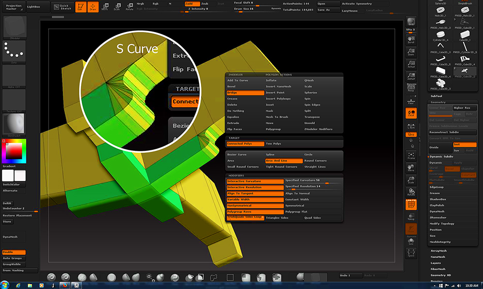Click the Frame icon in right shelf

pyautogui.click(x=411, y=155)
